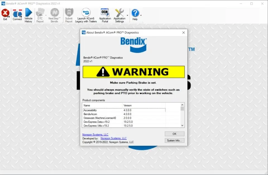
Task: Click the red Exit toolbar icon
Action: [x=5, y=13]
